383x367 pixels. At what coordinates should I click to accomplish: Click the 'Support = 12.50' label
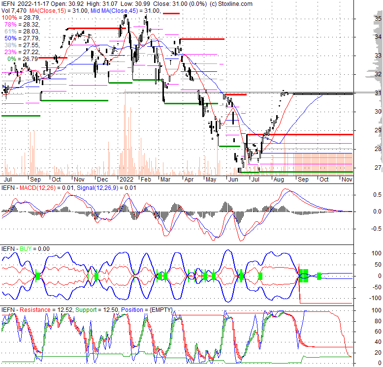(x=97, y=310)
